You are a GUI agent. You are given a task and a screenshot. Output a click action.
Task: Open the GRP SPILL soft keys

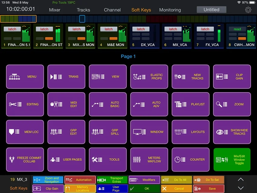108,132
